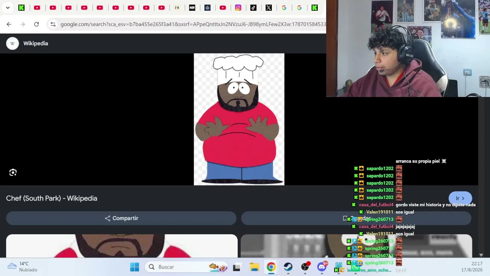490x276 pixels.
Task: Open Steam from the taskbar
Action: pyautogui.click(x=288, y=267)
